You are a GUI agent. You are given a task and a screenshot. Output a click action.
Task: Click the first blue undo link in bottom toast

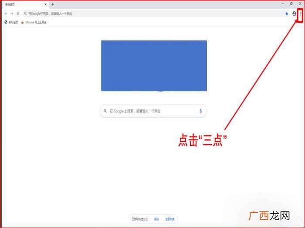pyautogui.click(x=156, y=219)
